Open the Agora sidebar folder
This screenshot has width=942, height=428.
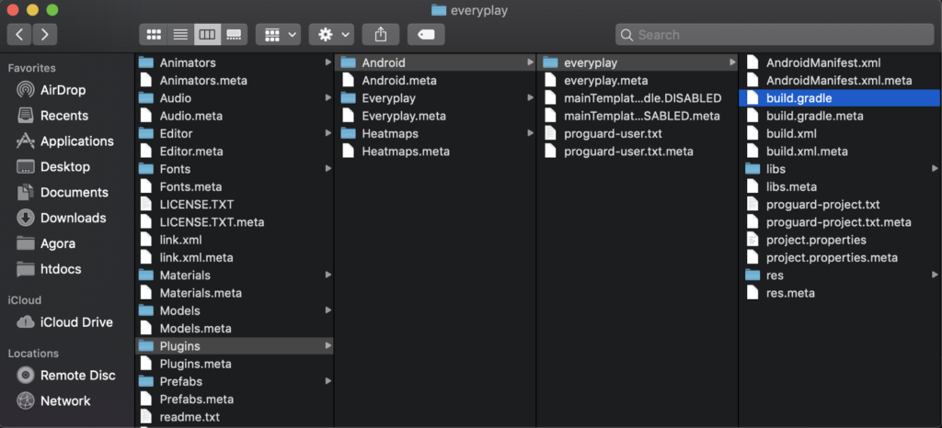click(x=46, y=244)
